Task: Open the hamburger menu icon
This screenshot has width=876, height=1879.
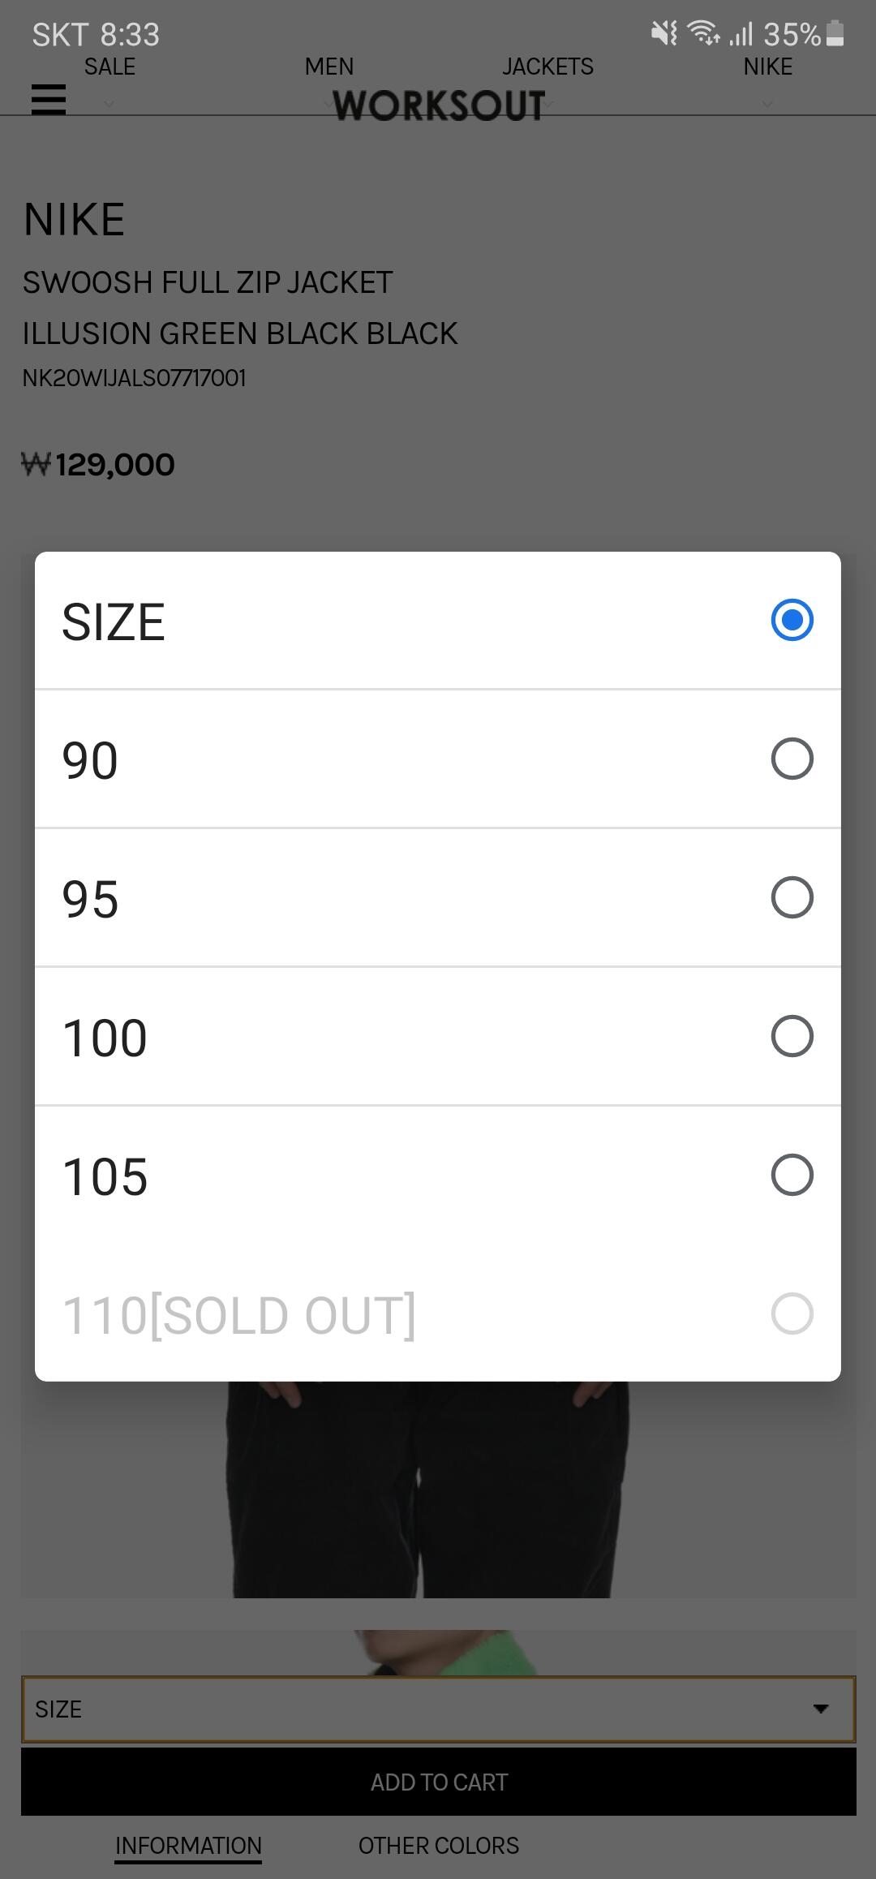Action: click(x=49, y=100)
